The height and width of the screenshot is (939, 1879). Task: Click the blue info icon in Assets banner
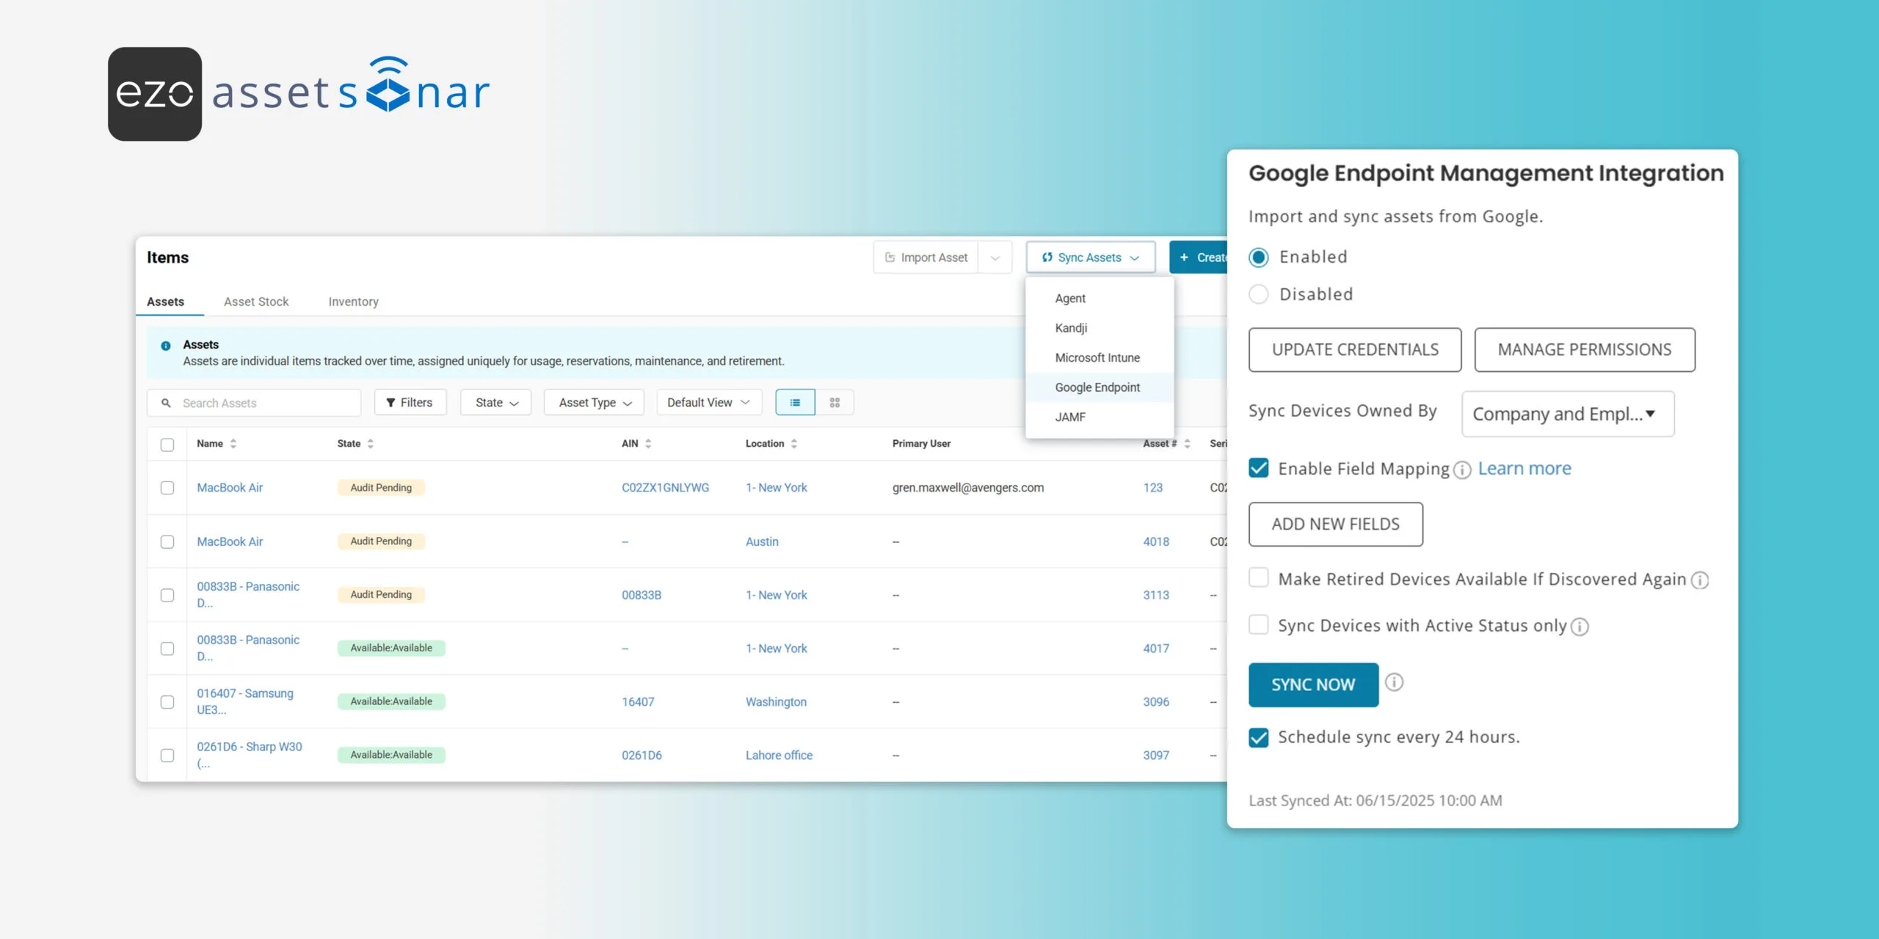(166, 346)
